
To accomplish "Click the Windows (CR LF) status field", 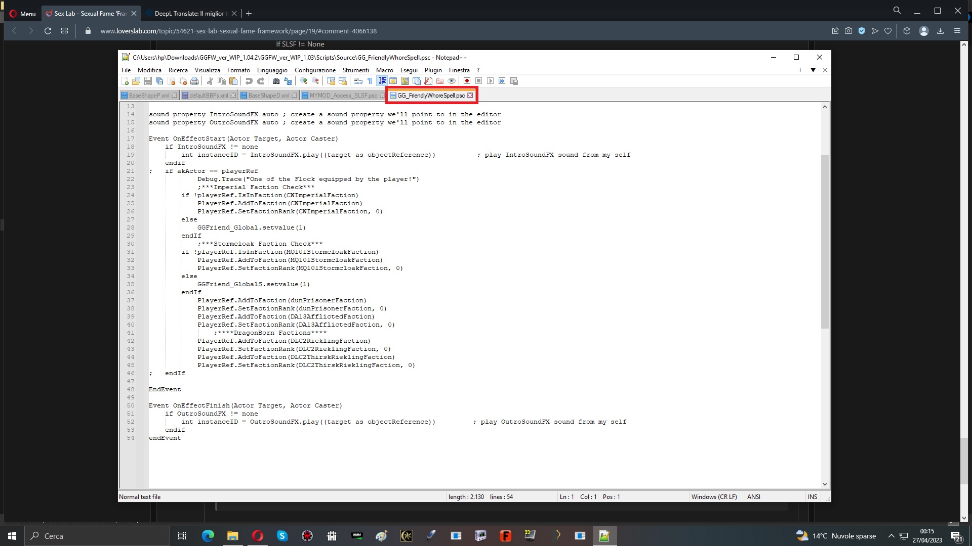I will [x=714, y=497].
